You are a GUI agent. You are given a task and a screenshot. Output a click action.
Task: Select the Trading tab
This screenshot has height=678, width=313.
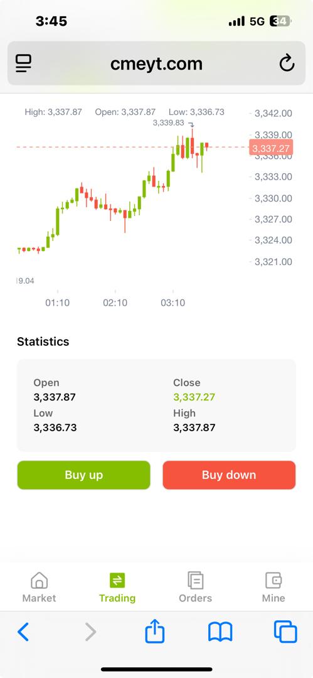tap(117, 587)
